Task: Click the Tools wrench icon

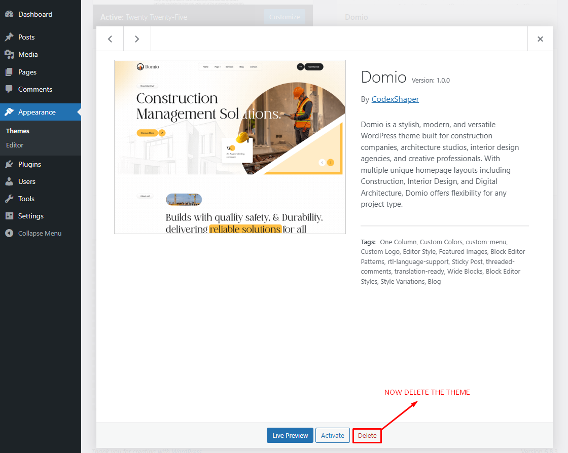Action: click(x=9, y=199)
